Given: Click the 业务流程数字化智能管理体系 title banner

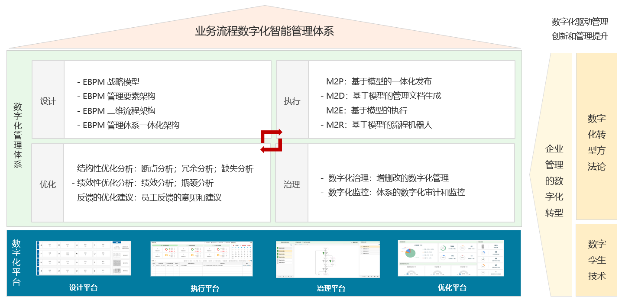Looking at the screenshot, I should pos(264,31).
